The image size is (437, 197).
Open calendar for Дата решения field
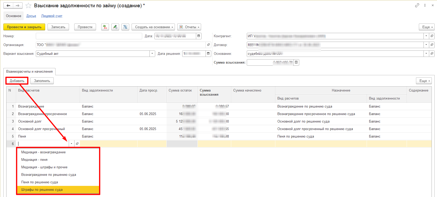click(x=208, y=54)
